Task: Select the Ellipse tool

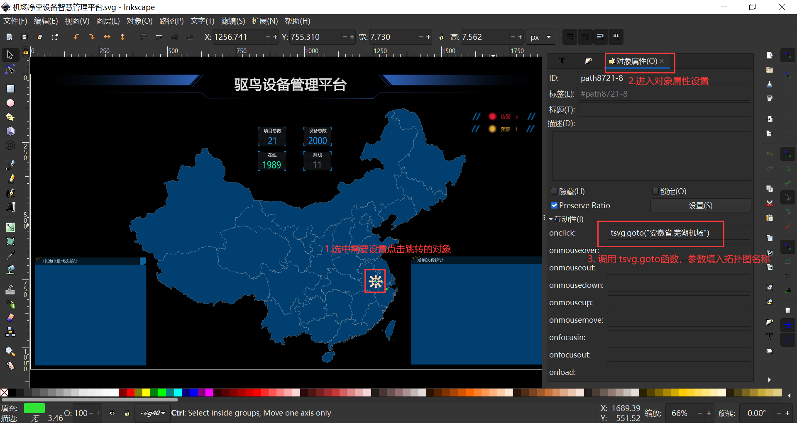Action: tap(10, 103)
